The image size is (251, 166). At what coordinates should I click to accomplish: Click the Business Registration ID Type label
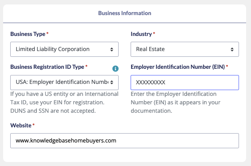point(47,67)
